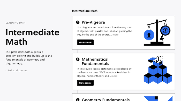181x101 pixels.
Task: Click the blue triangles illustration for Geometry Fundamentals
Action: point(158,98)
